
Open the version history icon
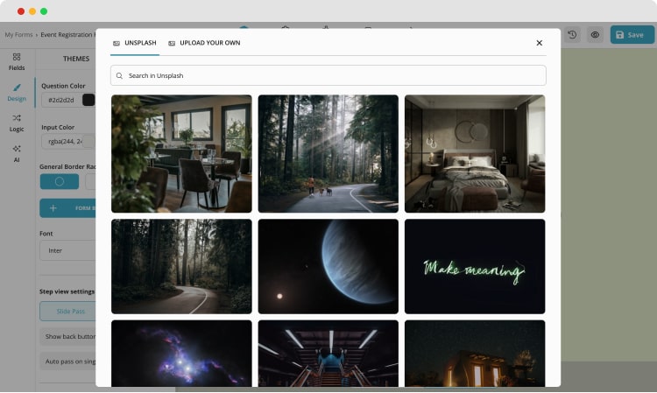click(572, 35)
